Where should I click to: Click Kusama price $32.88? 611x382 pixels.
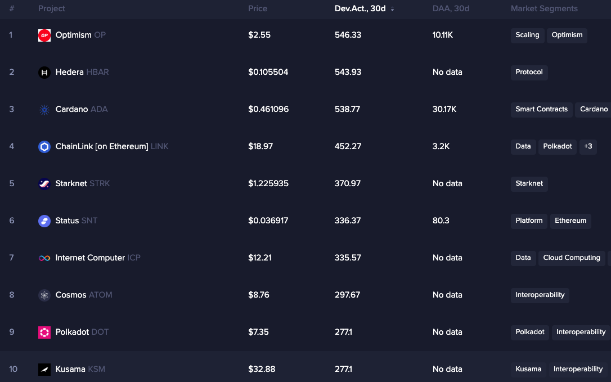(262, 369)
